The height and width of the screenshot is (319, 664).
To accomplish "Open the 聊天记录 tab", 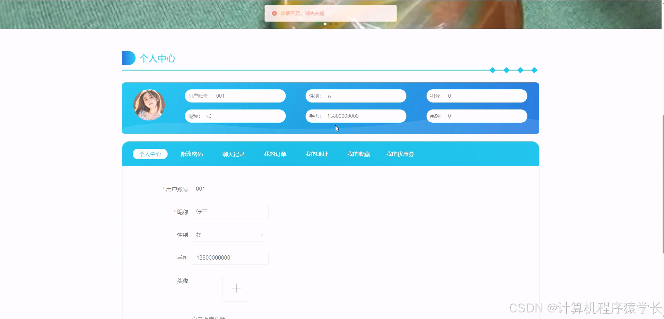I will [233, 154].
